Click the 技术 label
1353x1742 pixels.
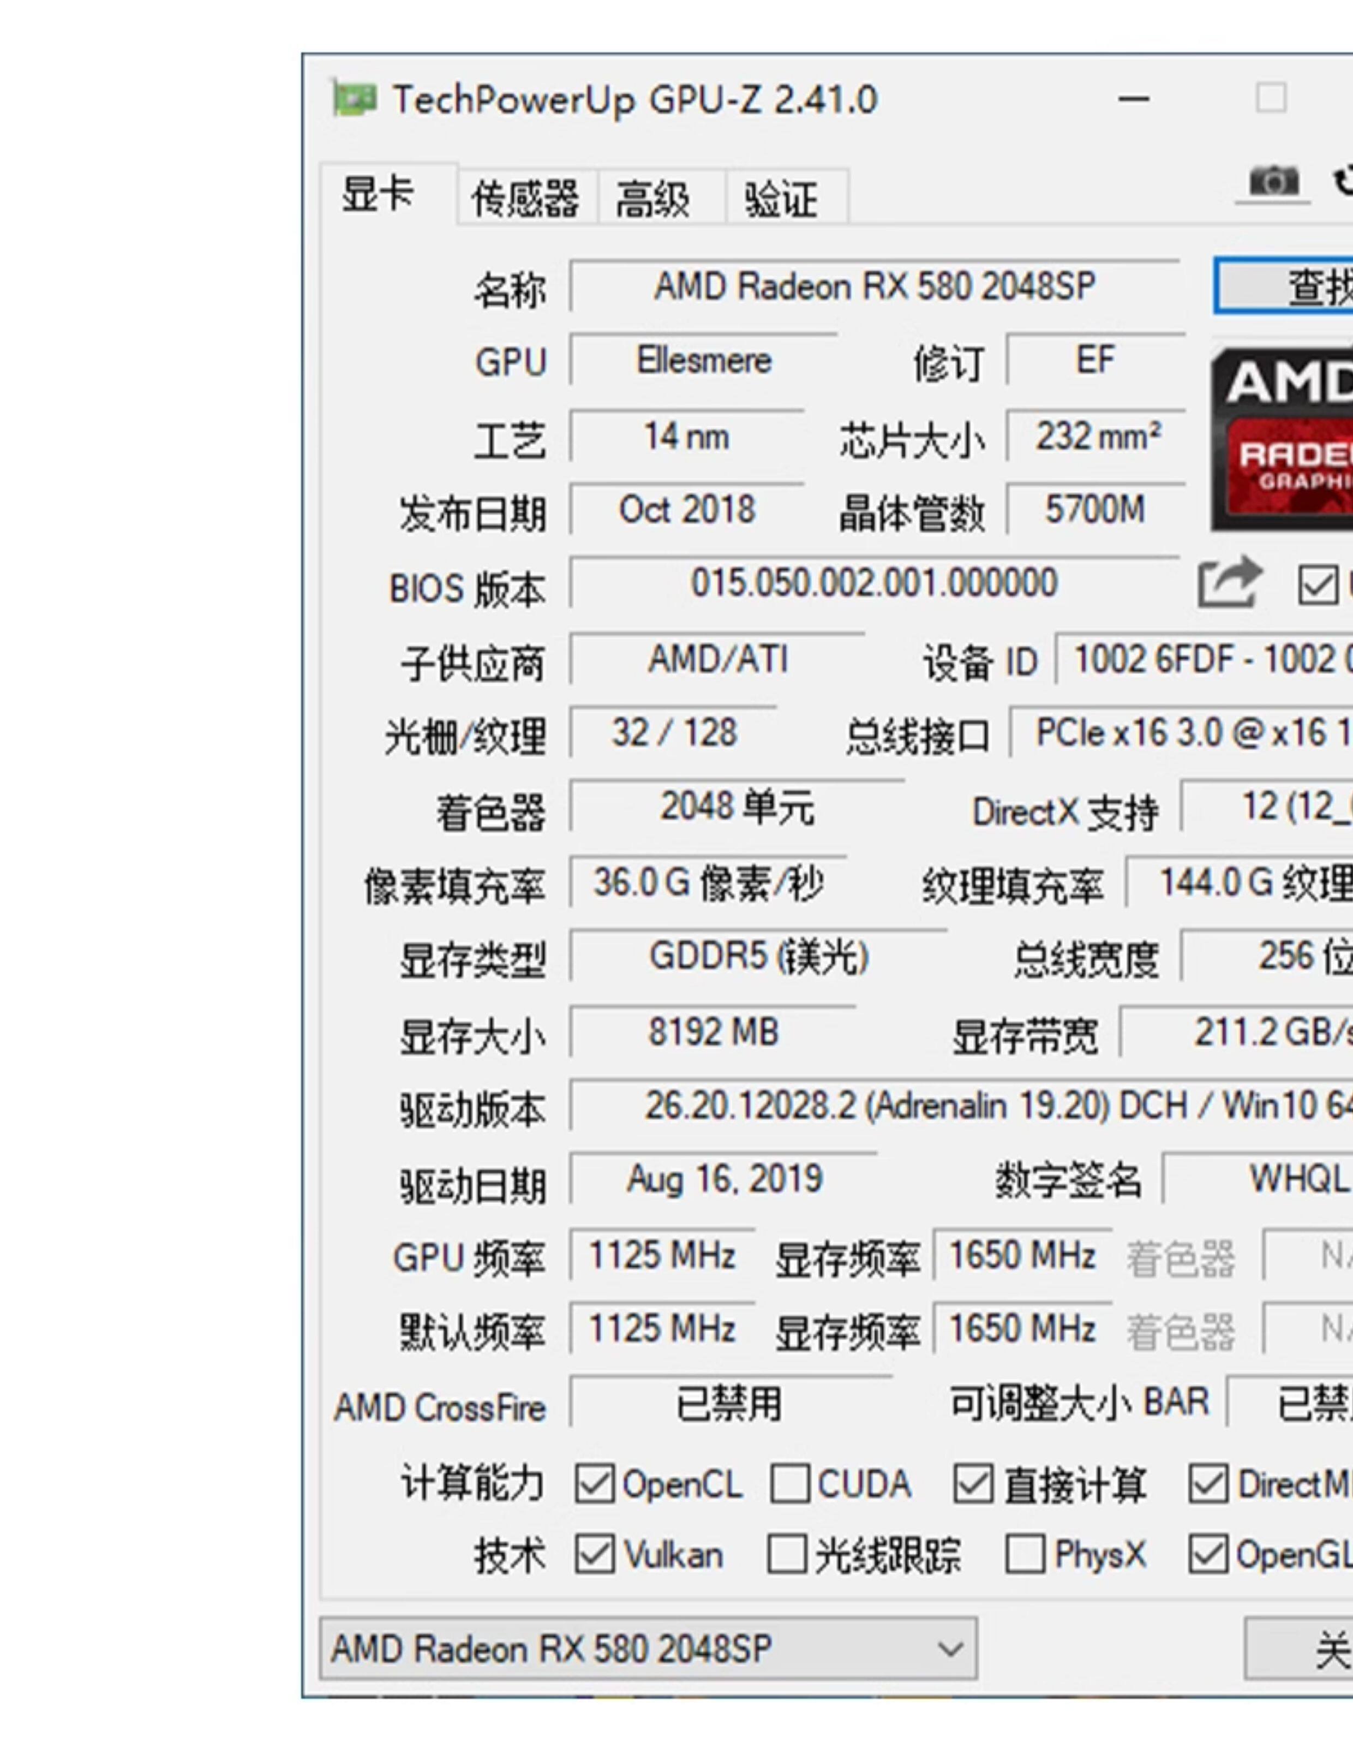(510, 1556)
